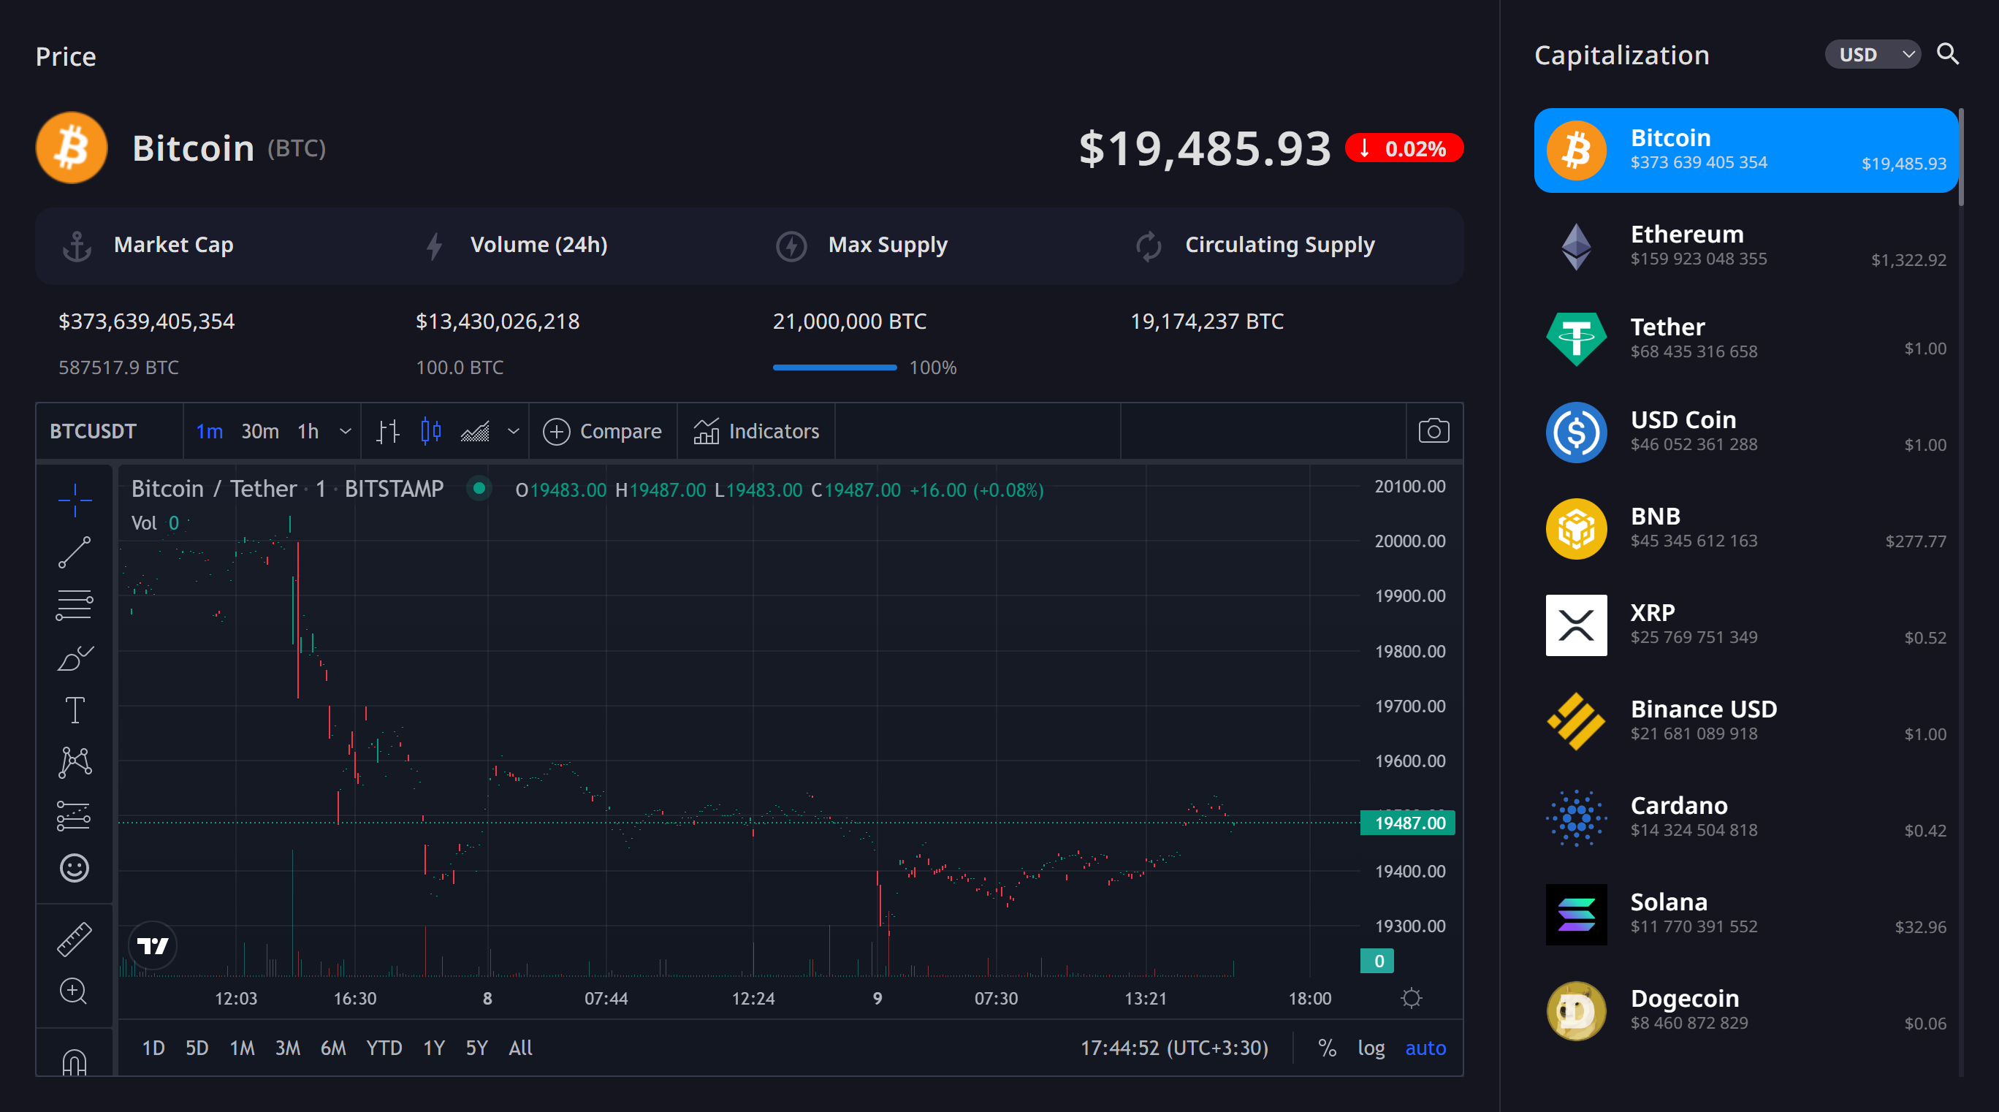Click the Tether coin icon
The width and height of the screenshot is (1999, 1112).
click(1576, 338)
